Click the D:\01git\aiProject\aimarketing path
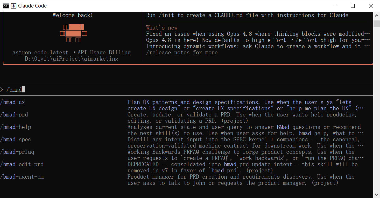 click(x=72, y=59)
